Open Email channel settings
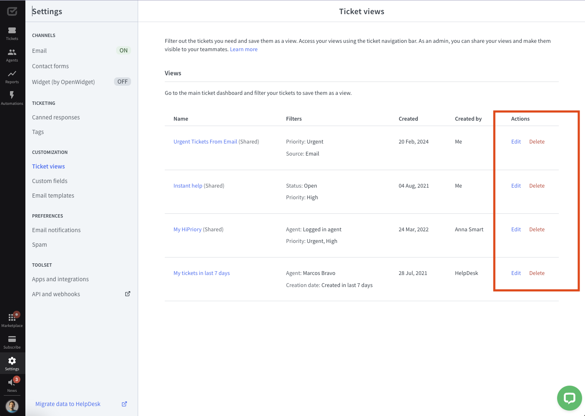Viewport: 585px width, 416px height. pos(40,51)
